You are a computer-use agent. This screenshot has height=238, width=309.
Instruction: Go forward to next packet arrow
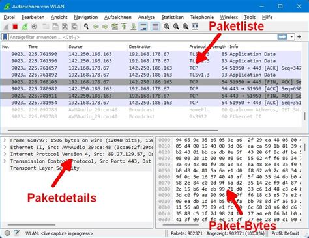(105, 27)
